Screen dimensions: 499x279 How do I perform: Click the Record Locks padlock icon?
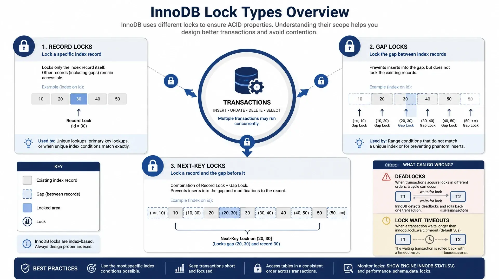point(24,46)
